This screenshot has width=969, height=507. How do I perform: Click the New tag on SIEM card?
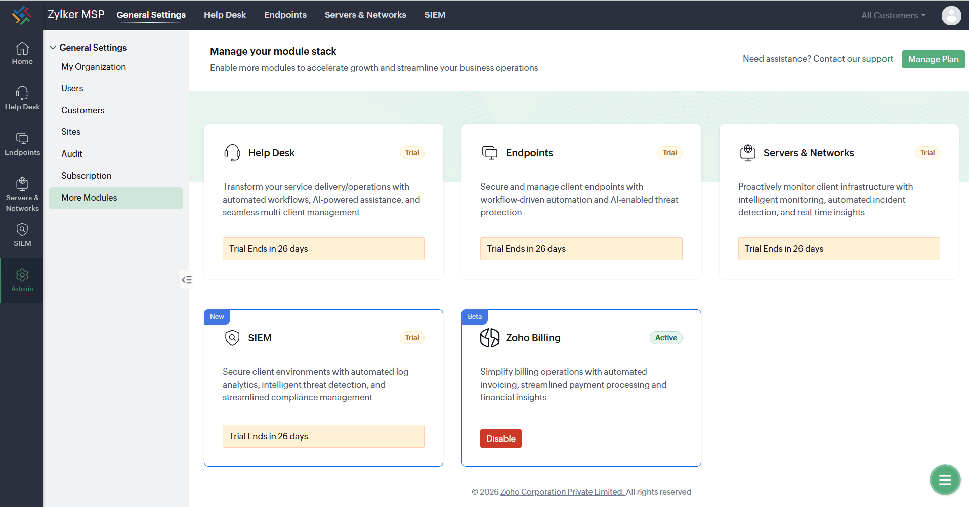point(217,316)
